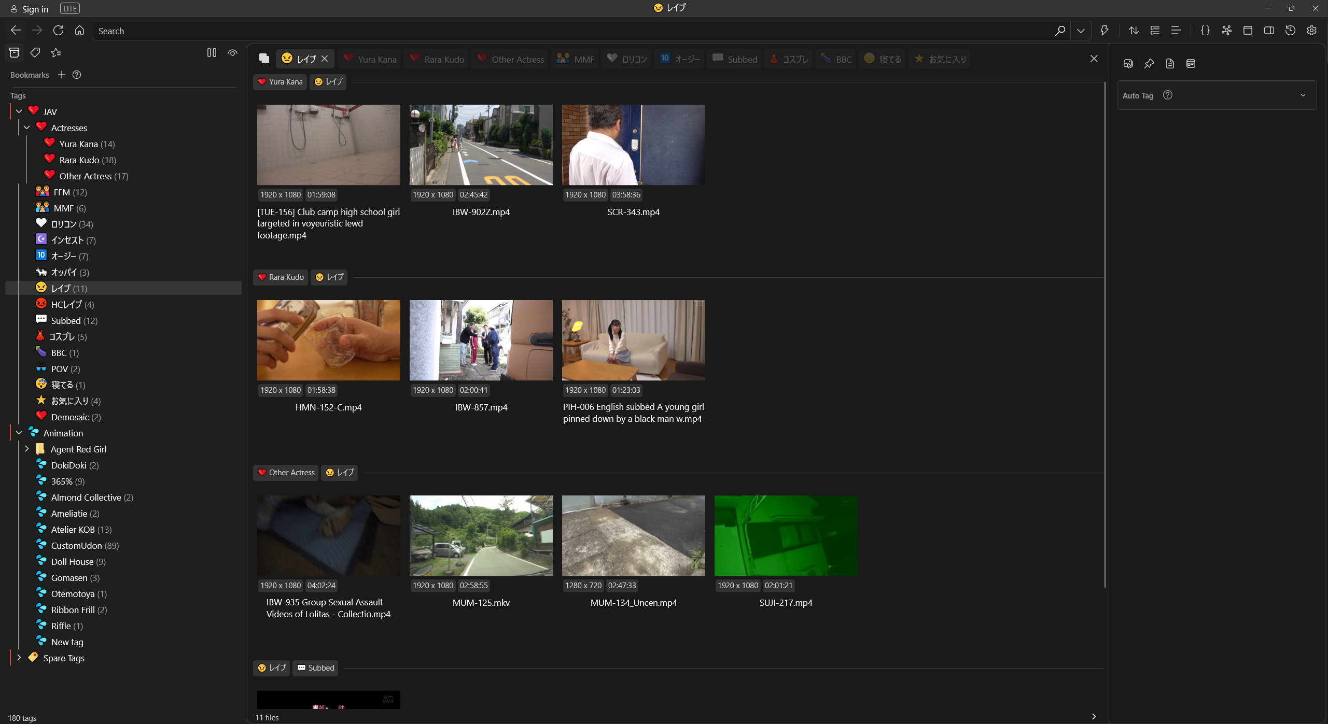Switch to the Rara Kudo tab

point(437,59)
